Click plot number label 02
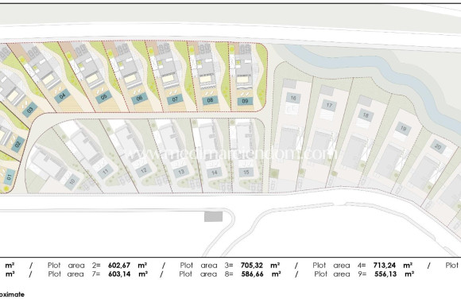Image resolution: width=461 pixels, height=307 pixels. [x=18, y=144]
